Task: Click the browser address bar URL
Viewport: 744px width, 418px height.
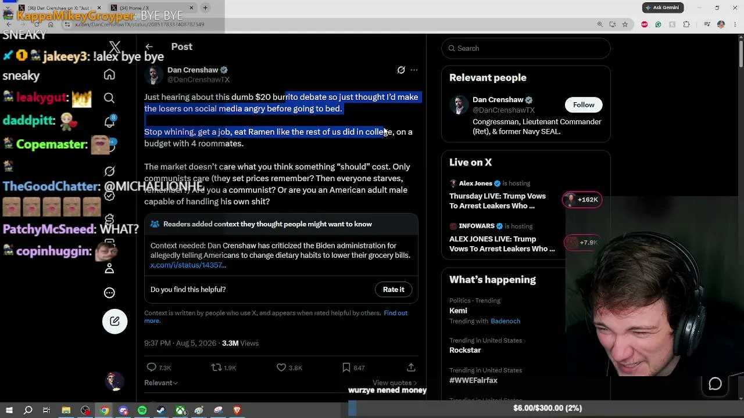Action: (x=139, y=24)
